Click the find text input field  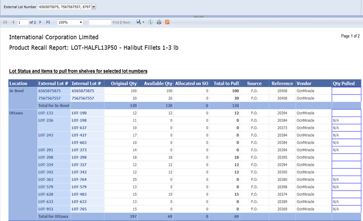pos(100,22)
